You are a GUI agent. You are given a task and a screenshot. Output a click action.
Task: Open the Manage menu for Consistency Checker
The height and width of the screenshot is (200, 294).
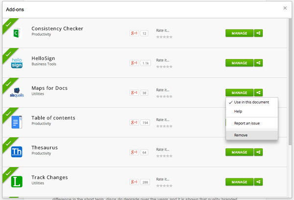(x=239, y=33)
